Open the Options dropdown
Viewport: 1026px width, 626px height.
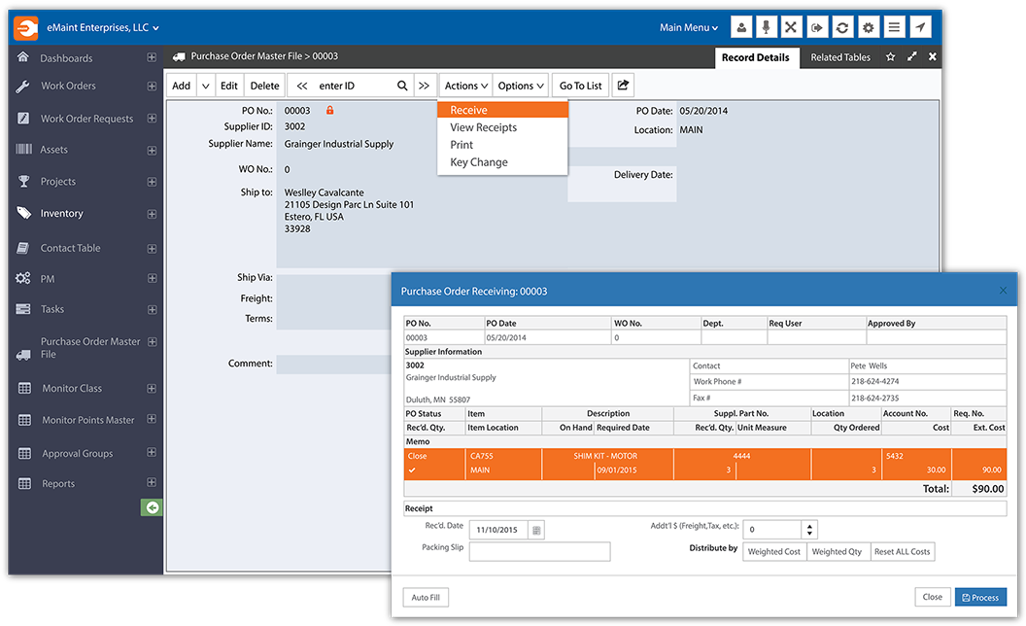coord(521,86)
